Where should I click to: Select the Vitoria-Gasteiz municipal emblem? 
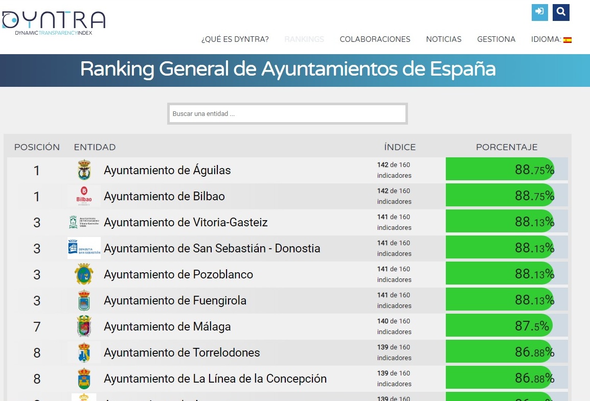[x=84, y=221]
